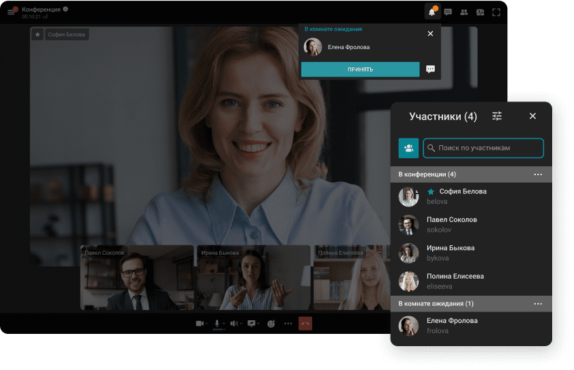Close the participants panel

tap(533, 117)
